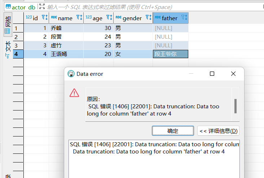Click the 原因 error reason text
Screen dimensions: 264x178
93,99
